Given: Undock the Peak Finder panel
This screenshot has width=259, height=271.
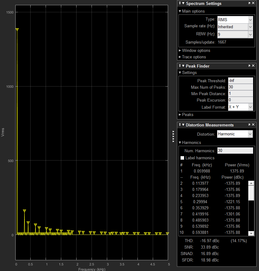Looking at the screenshot, I should [249, 66].
